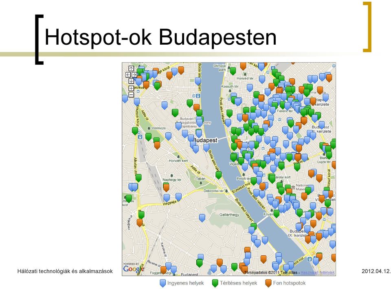Click the orange Fon hotspotok legend marker
This screenshot has height=289, width=391.
point(268,283)
